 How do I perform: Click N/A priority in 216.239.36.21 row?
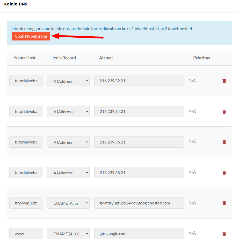192,142
